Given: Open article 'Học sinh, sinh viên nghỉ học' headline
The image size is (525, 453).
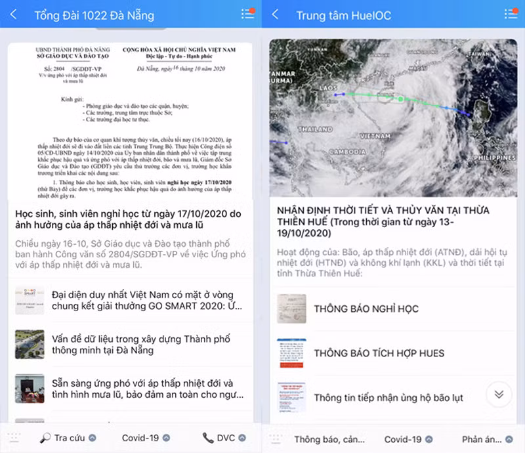Looking at the screenshot, I should [129, 221].
